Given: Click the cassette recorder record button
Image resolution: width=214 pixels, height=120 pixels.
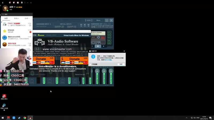Looking at the screenshot, I should [x=104, y=46].
